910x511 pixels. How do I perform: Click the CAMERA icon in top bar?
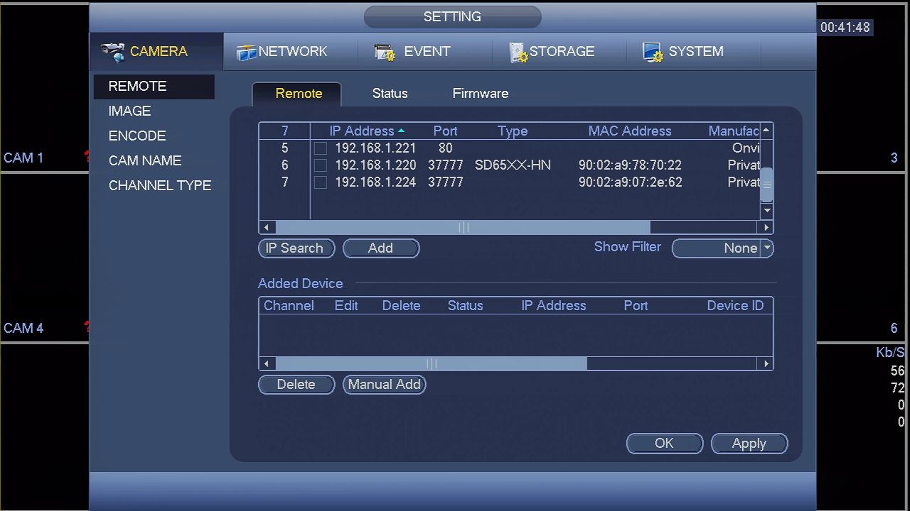pyautogui.click(x=112, y=52)
